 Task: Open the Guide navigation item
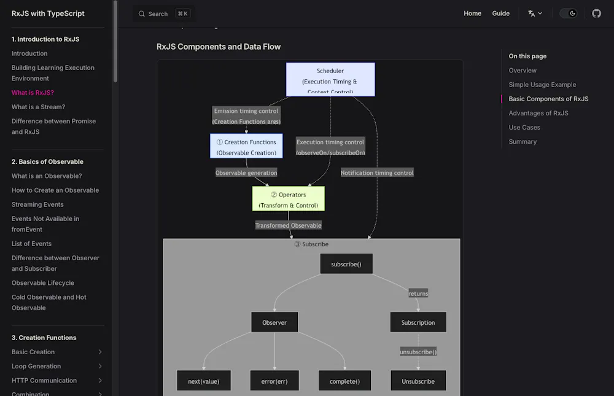(500, 14)
